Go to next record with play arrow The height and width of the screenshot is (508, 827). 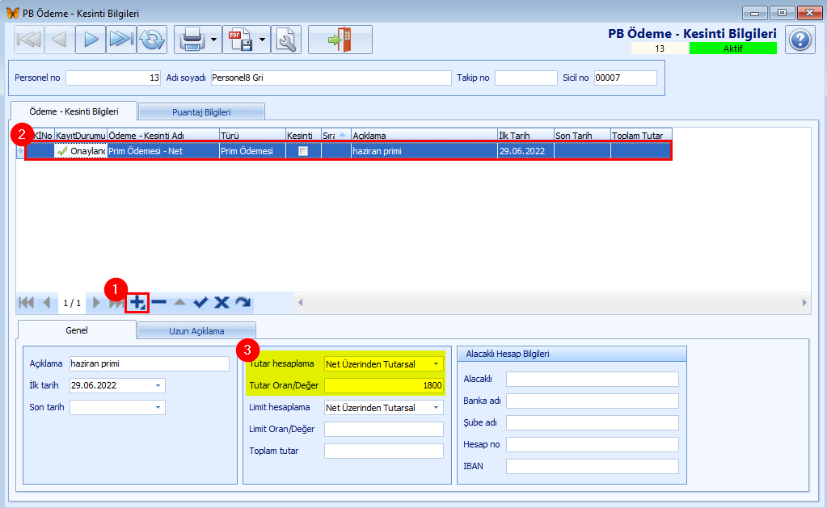pos(91,40)
